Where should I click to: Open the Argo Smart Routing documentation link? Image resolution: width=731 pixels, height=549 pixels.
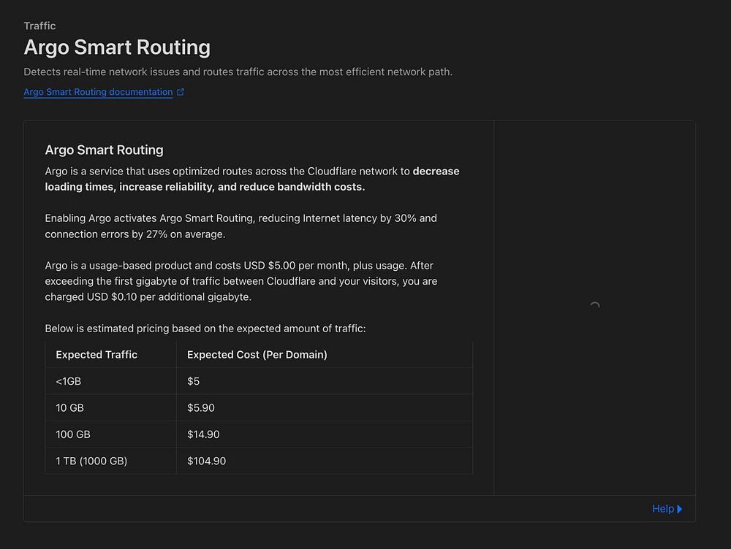[98, 92]
